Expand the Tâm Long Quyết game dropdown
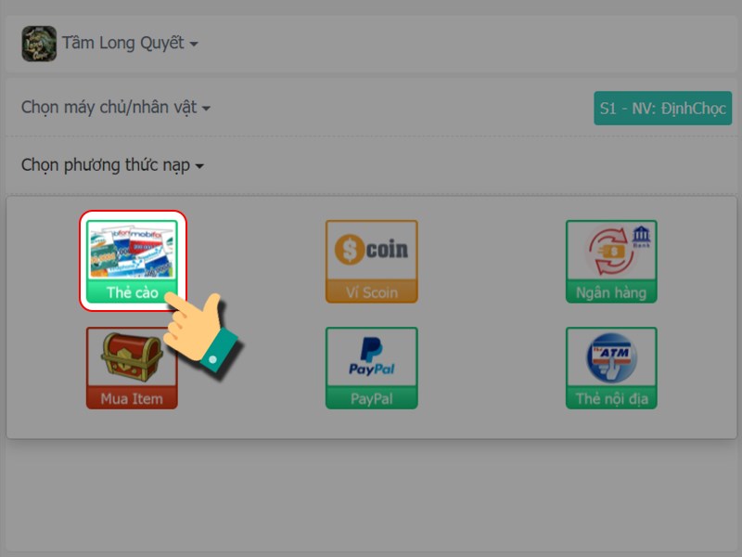Image resolution: width=742 pixels, height=557 pixels. click(130, 43)
